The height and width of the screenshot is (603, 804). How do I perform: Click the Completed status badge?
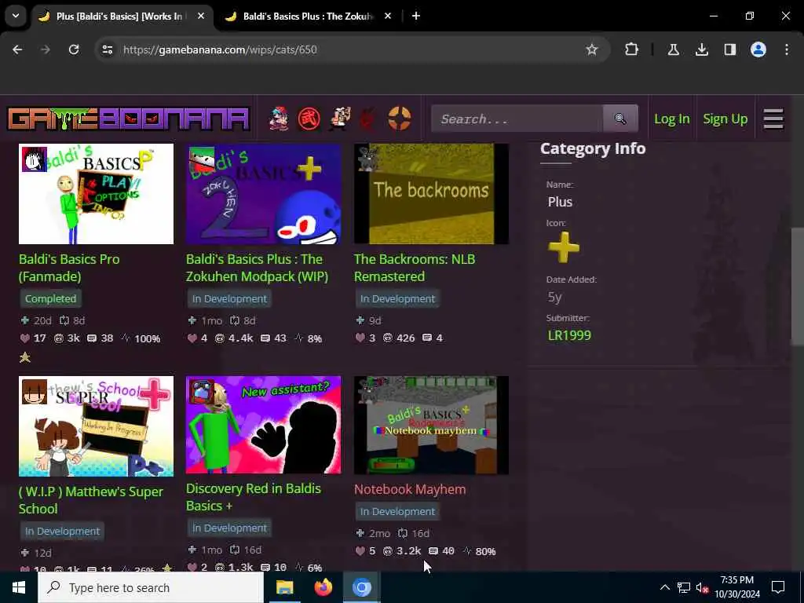click(x=50, y=298)
